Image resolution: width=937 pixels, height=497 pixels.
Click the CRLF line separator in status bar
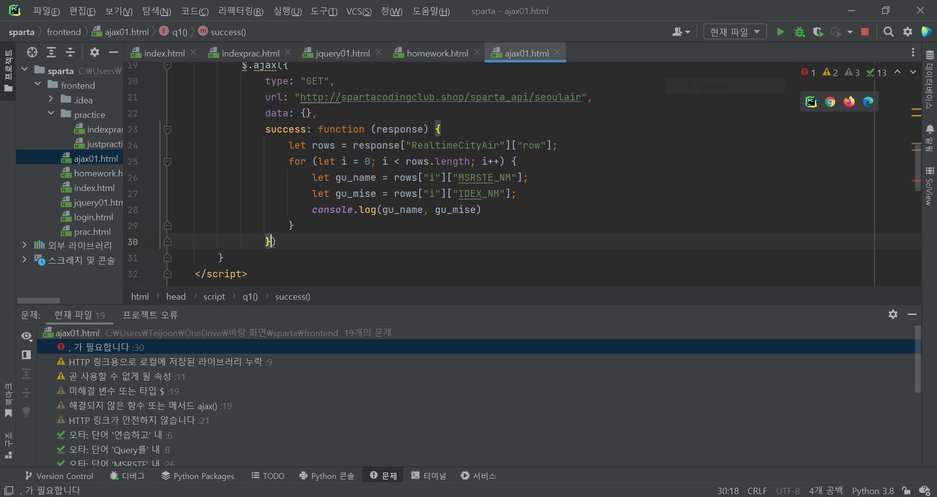[757, 491]
